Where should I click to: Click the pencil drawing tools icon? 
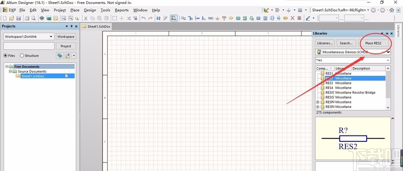308,18
